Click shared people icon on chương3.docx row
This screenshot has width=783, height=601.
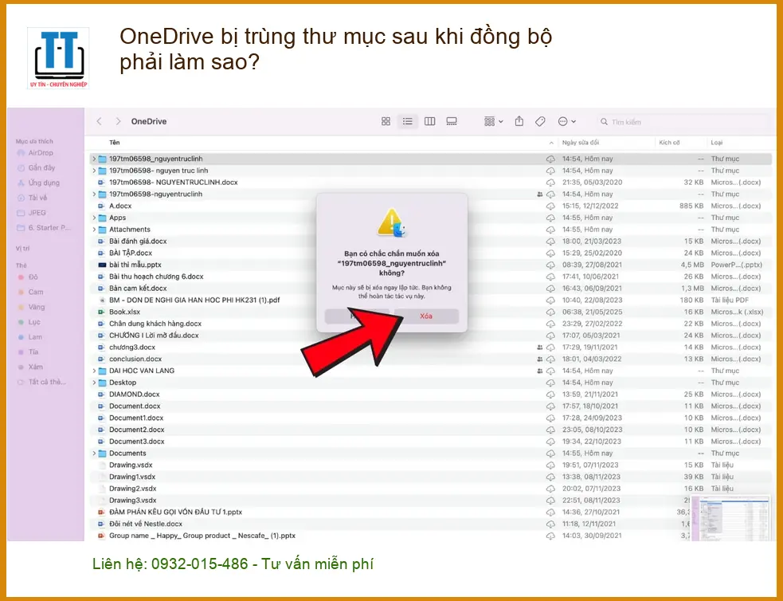coord(539,348)
